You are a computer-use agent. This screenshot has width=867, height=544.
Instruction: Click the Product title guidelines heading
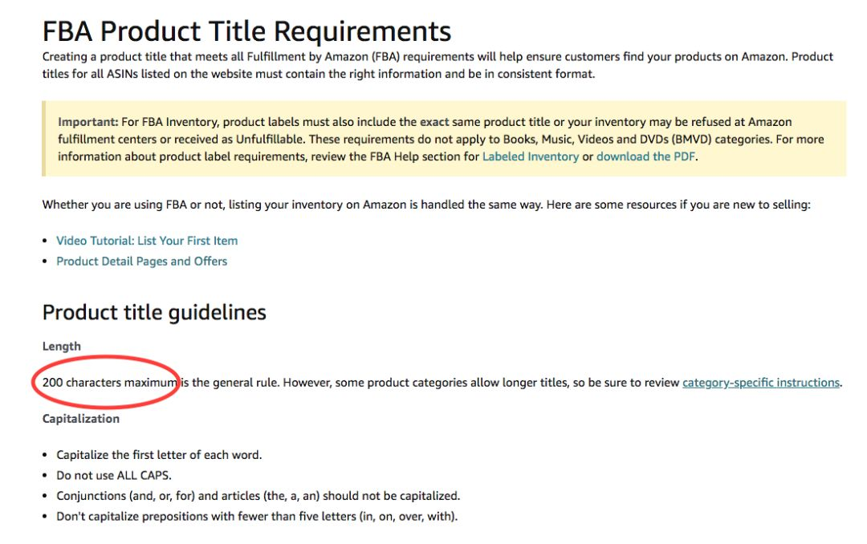[154, 313]
